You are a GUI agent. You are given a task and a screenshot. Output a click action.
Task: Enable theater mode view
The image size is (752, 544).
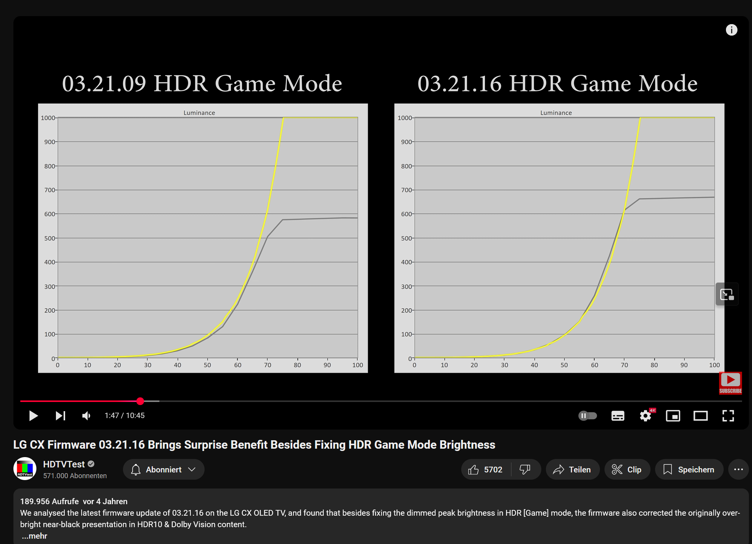(700, 416)
